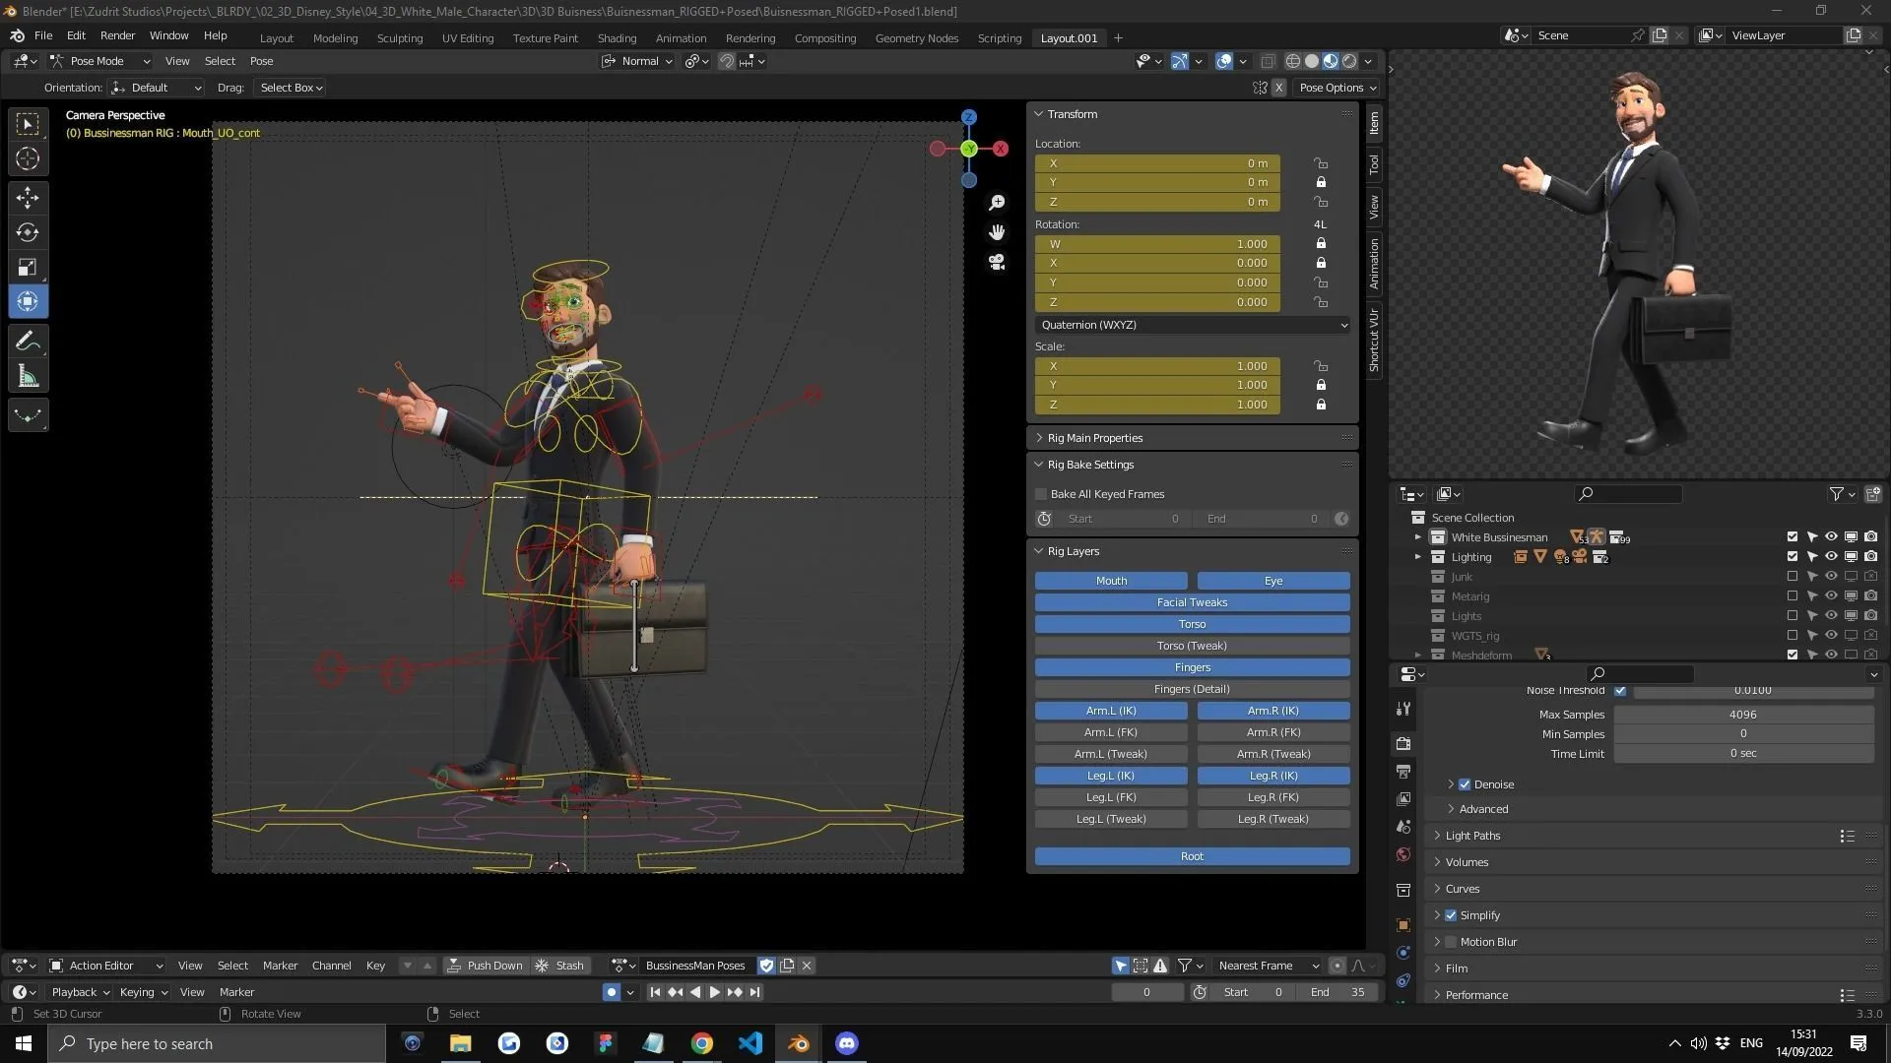
Task: Adjust the Max Samples value slider
Action: [1743, 715]
